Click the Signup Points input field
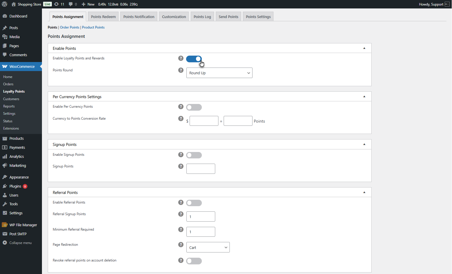 pyautogui.click(x=201, y=169)
